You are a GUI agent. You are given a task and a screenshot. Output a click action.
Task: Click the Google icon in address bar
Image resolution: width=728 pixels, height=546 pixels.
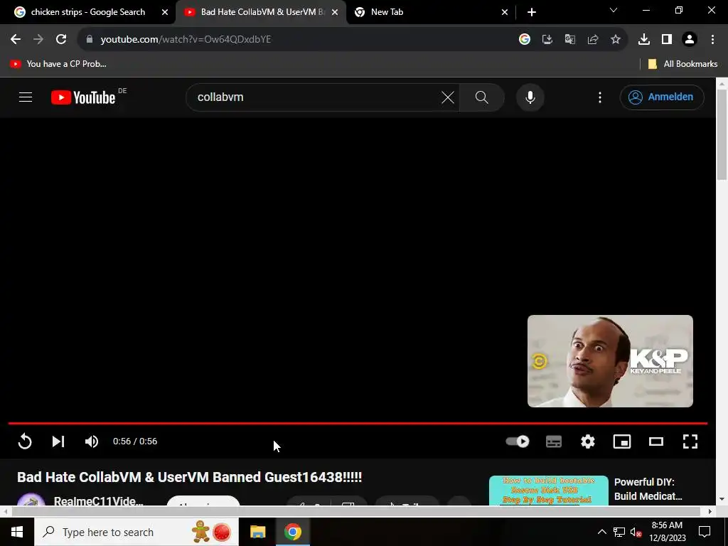(525, 40)
